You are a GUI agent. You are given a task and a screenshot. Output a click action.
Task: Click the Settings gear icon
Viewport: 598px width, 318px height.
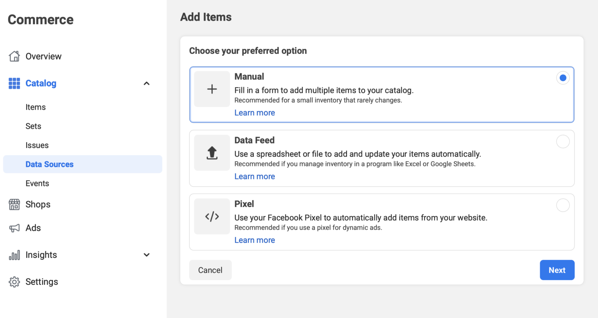14,282
